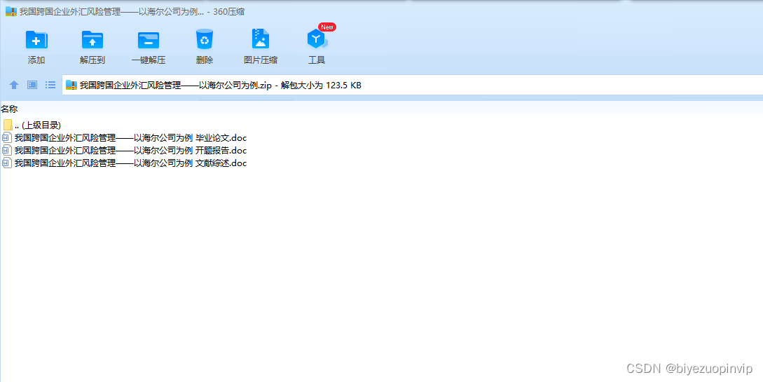Click the zip archive icon in path bar
This screenshot has width=763, height=382.
coord(71,85)
